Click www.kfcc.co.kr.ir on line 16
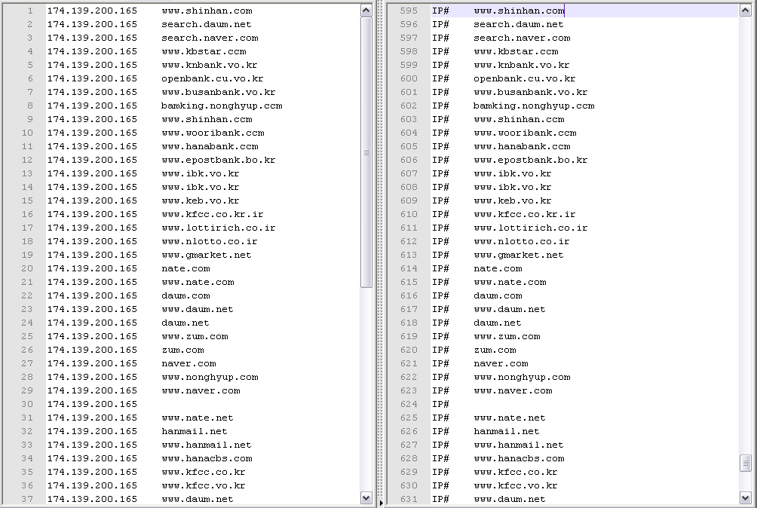This screenshot has height=508, width=757. tap(213, 214)
